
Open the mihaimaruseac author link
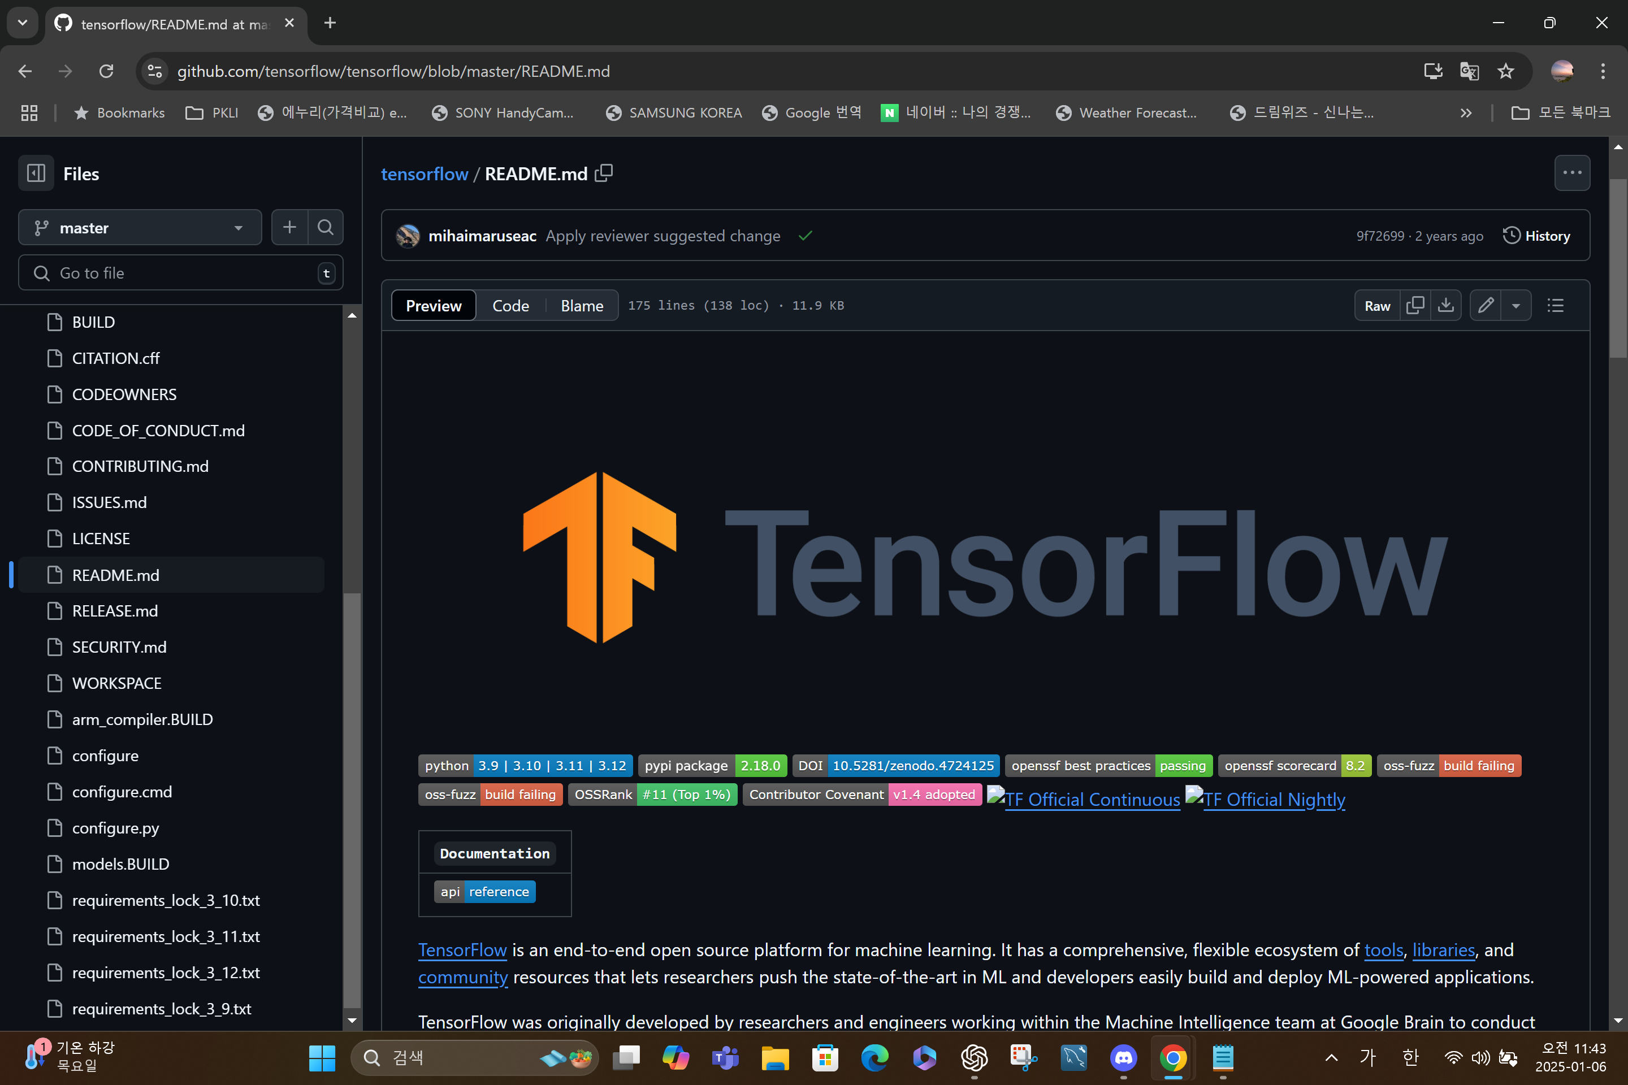pos(482,236)
